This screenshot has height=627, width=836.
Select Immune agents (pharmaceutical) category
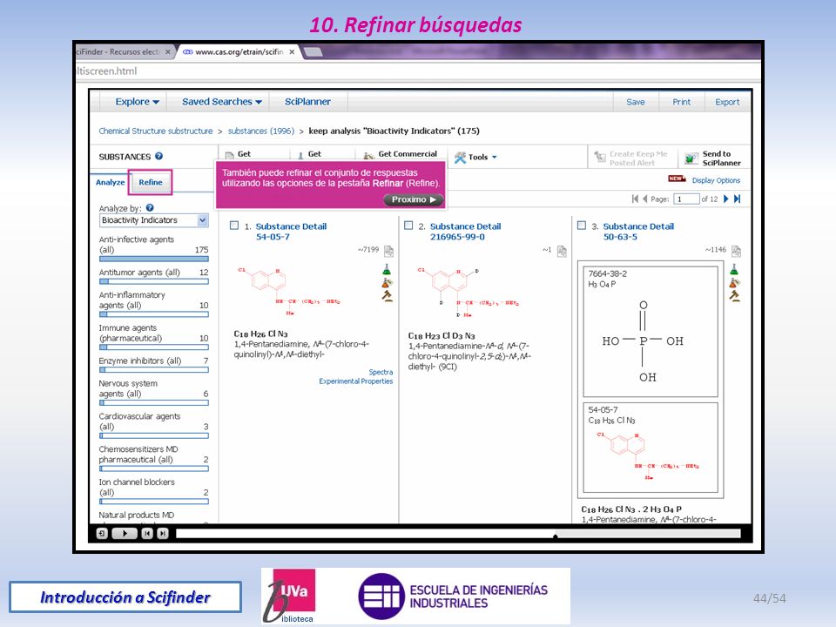click(x=153, y=338)
